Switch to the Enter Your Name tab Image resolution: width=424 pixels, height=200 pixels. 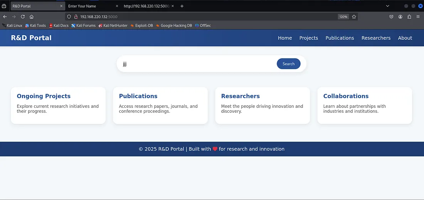pos(89,6)
